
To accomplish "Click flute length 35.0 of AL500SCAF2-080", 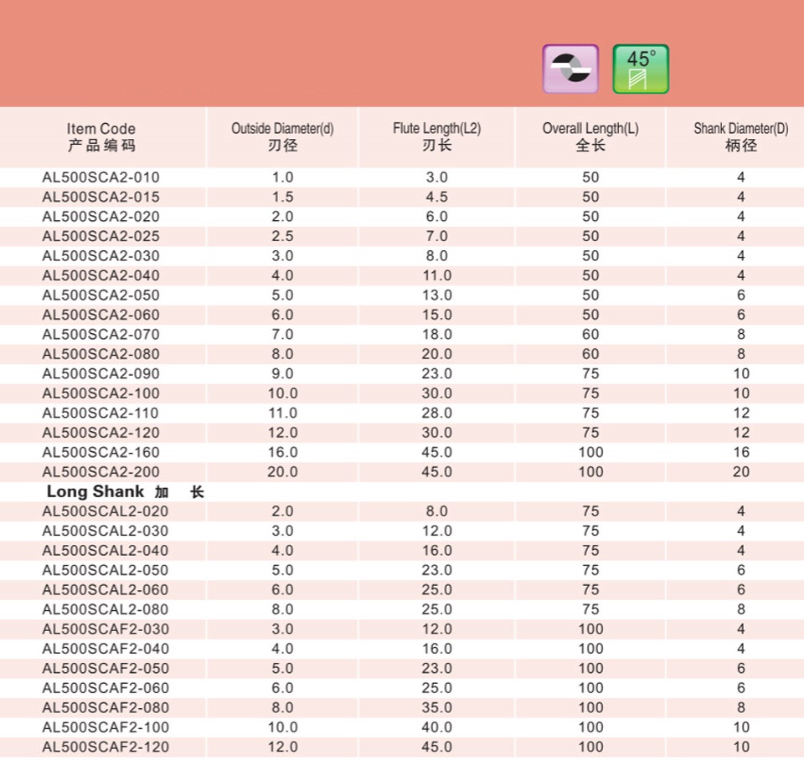I will (437, 708).
